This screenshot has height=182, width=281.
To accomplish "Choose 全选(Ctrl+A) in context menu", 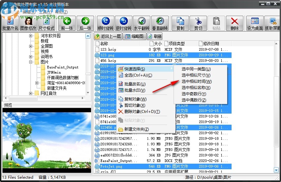I will pyautogui.click(x=146, y=75).
